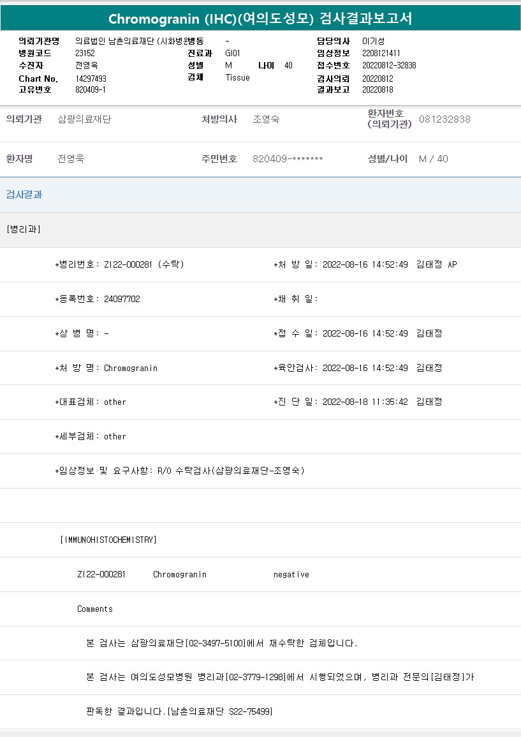Select the 담당의사 name 이기성

(x=373, y=41)
